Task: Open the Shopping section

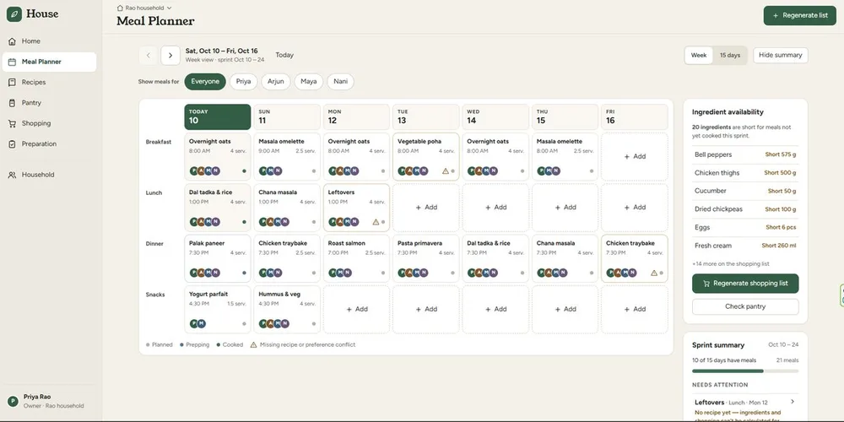Action: (49, 123)
